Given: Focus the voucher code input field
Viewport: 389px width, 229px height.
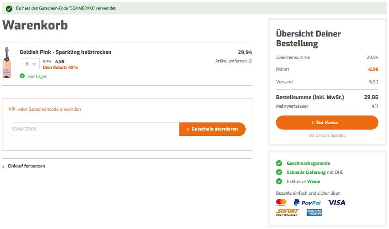Looking at the screenshot, I should tap(94, 129).
